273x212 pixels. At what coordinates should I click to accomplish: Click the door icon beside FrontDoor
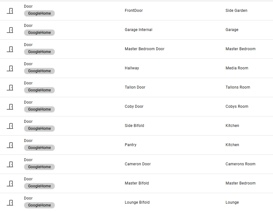[10, 11]
